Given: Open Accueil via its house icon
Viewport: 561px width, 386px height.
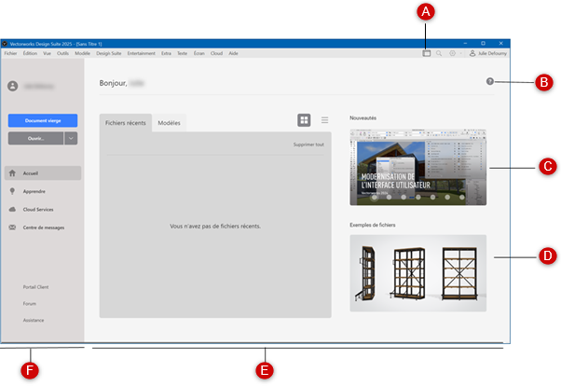Looking at the screenshot, I should click(x=12, y=173).
